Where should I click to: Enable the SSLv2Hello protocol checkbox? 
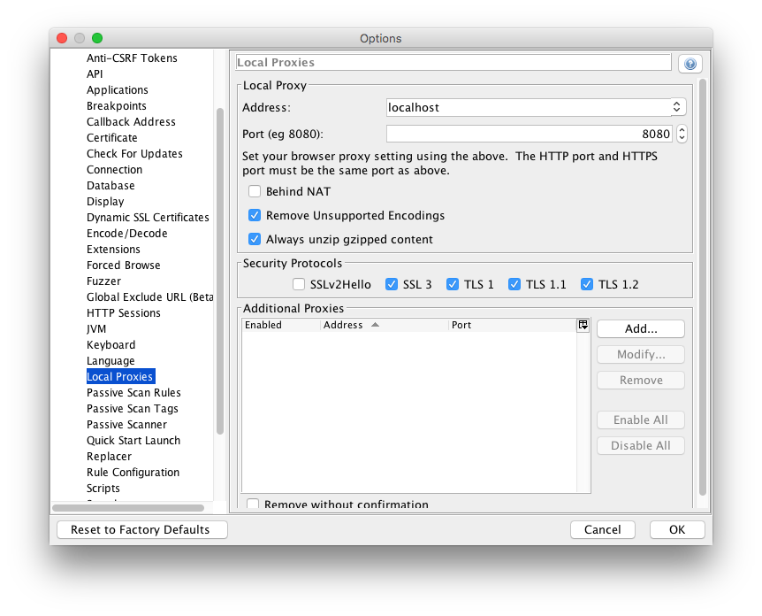pyautogui.click(x=299, y=284)
